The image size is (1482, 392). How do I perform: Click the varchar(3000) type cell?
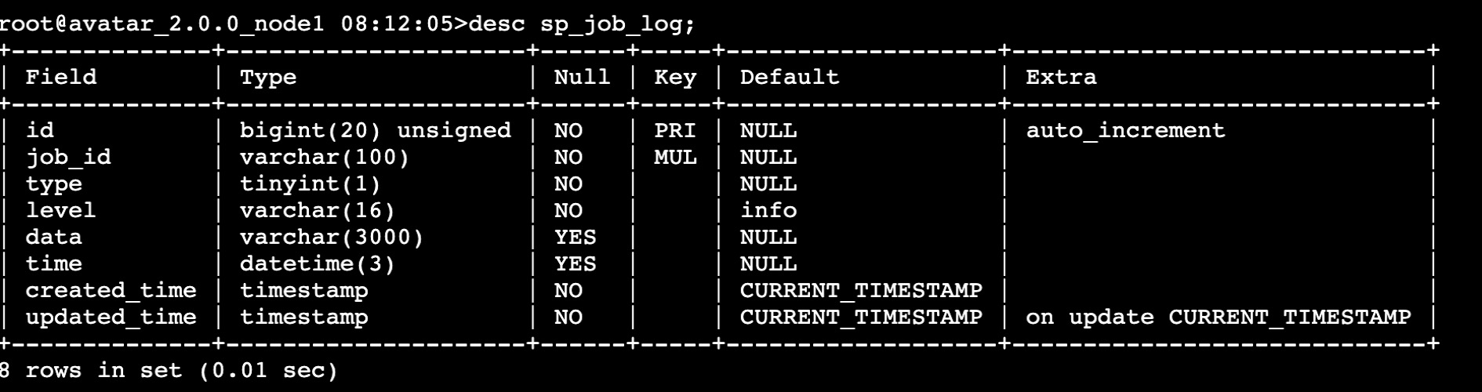pos(332,237)
